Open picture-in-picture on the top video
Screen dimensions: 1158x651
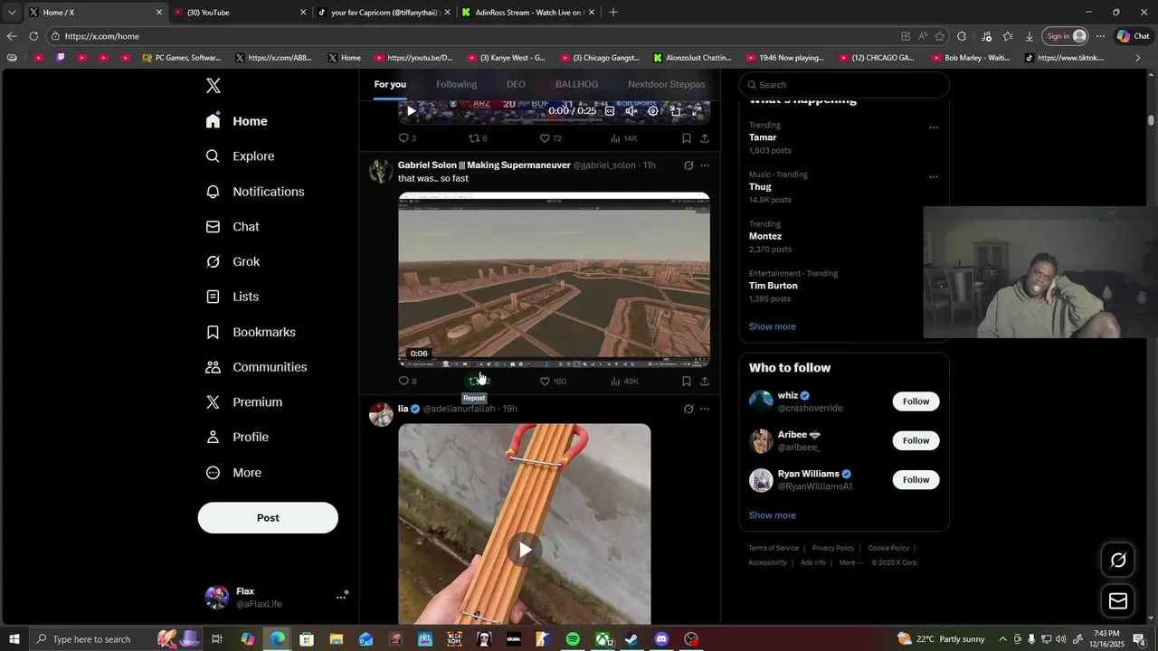[675, 111]
